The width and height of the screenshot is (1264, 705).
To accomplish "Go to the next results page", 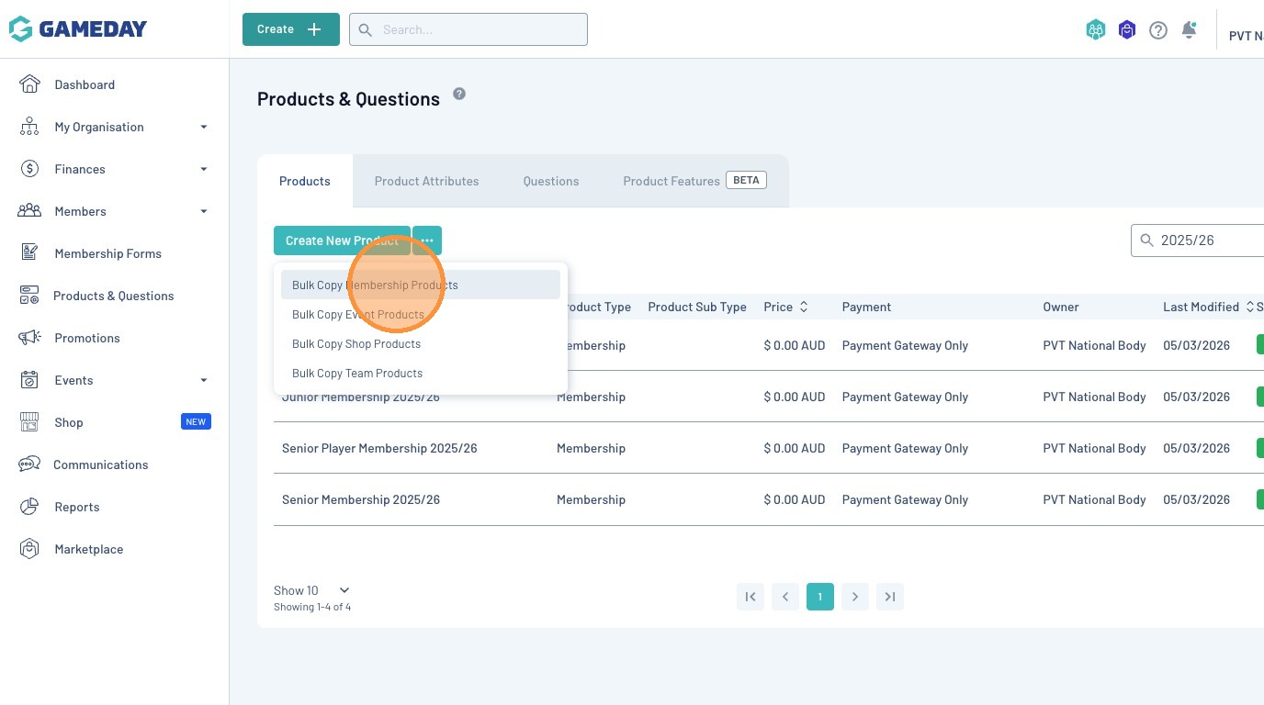I will tap(855, 597).
